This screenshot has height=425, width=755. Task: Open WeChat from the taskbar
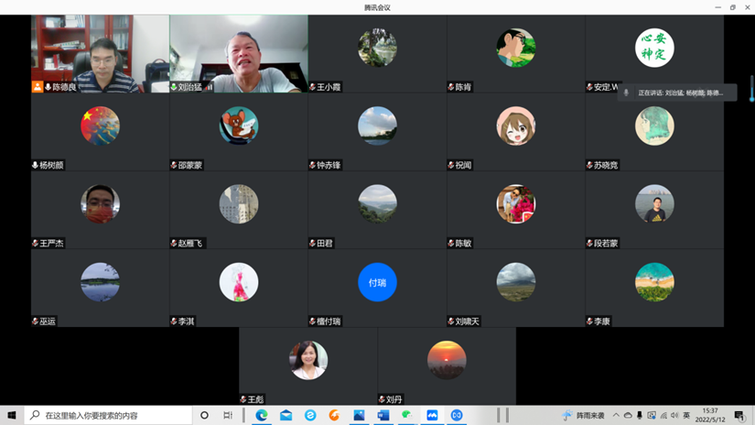click(x=407, y=415)
